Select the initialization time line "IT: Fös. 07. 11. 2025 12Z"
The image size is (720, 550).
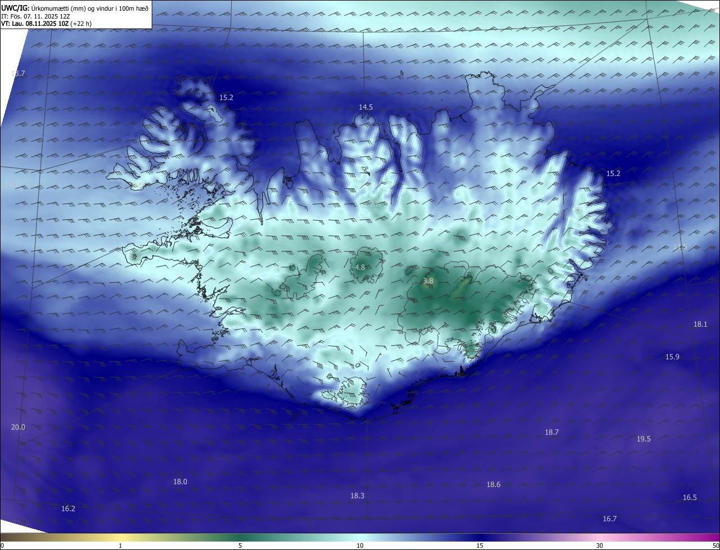(x=35, y=16)
